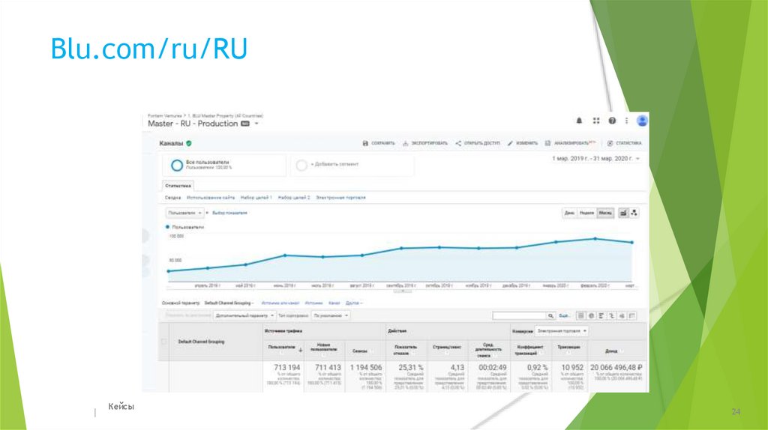The image size is (768, 430).
Task: Select the data table view icon
Action: [x=581, y=316]
